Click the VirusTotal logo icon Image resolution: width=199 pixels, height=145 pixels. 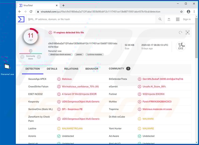click(21, 19)
